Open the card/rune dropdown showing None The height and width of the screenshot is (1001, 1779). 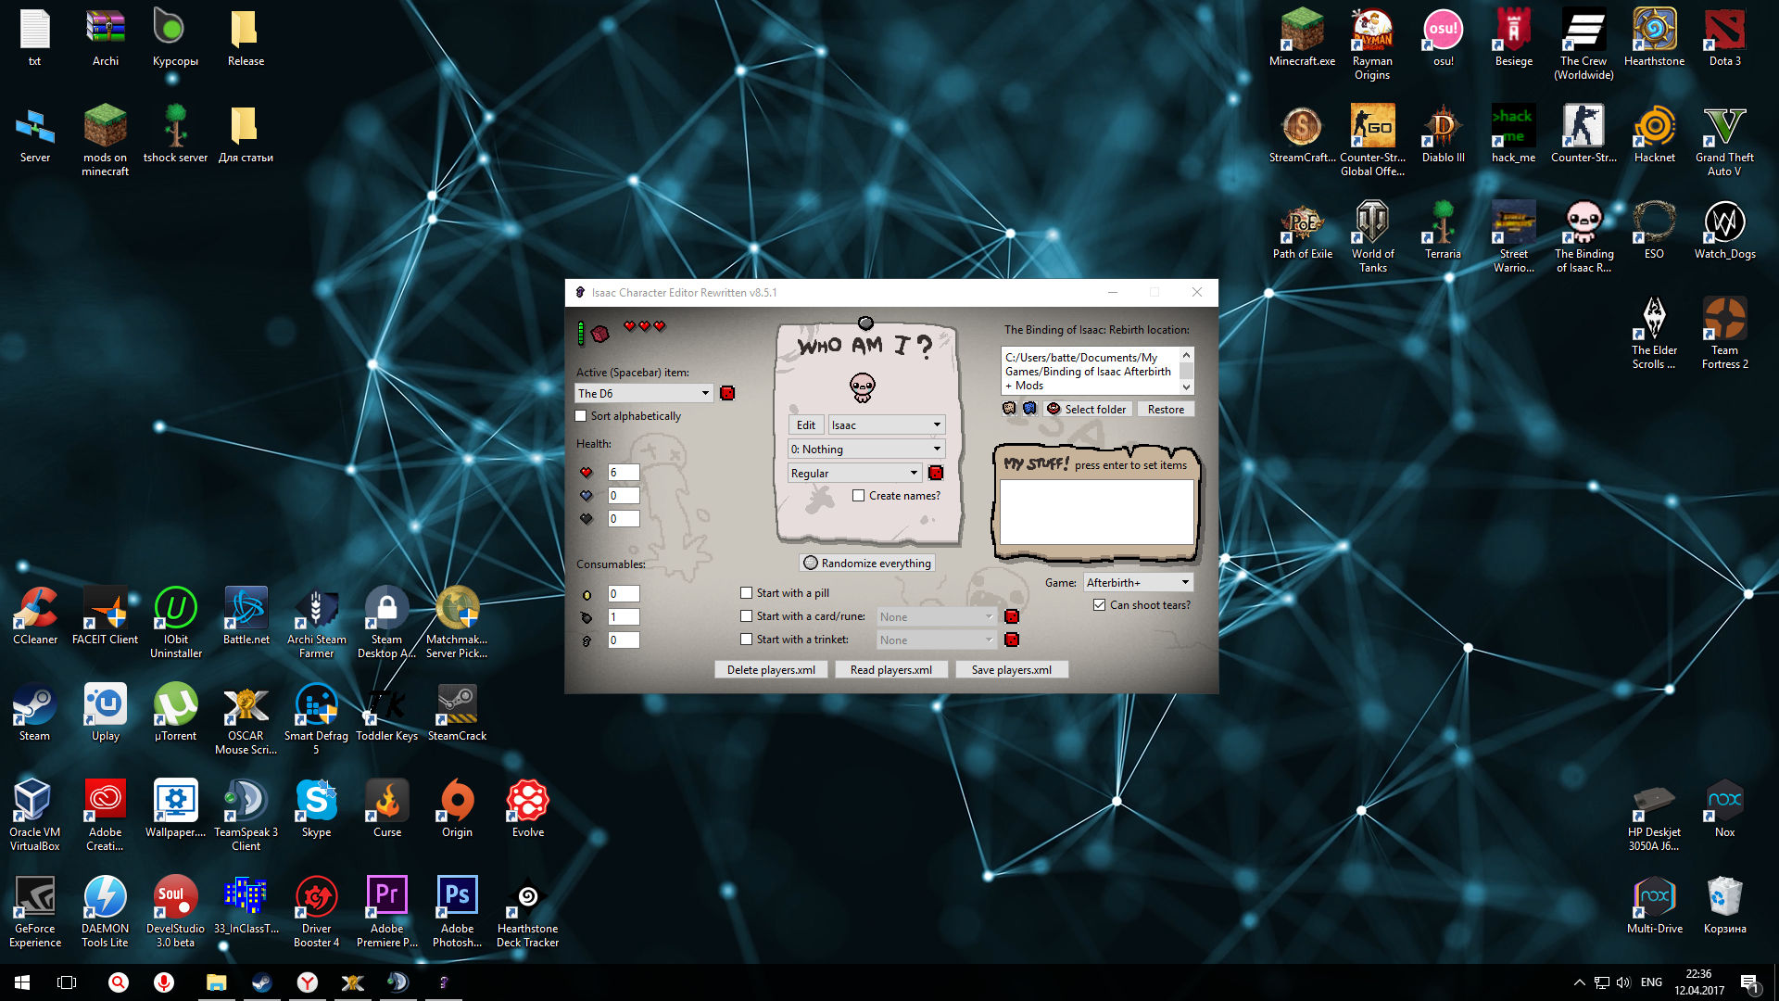pos(936,616)
